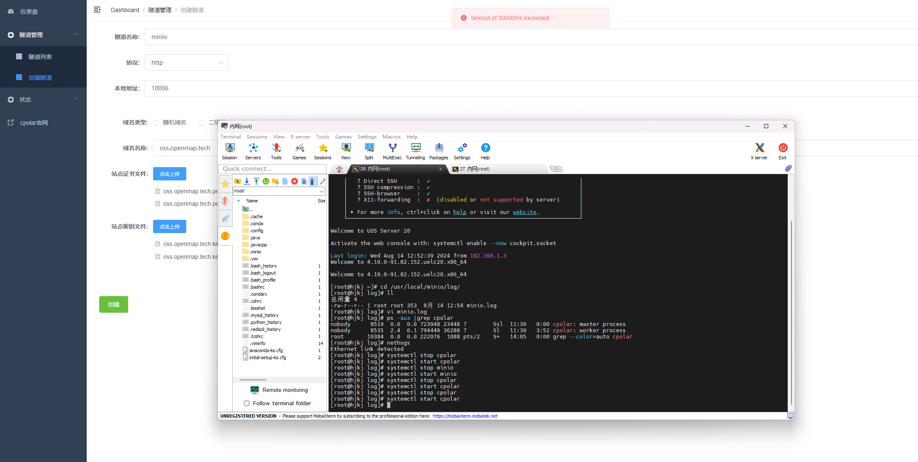Click the X server icon
The height and width of the screenshot is (462, 918).
coord(759,151)
